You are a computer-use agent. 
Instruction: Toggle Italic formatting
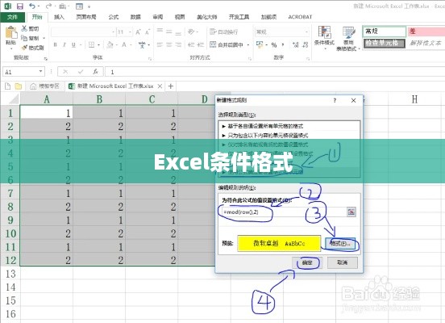tap(64, 44)
